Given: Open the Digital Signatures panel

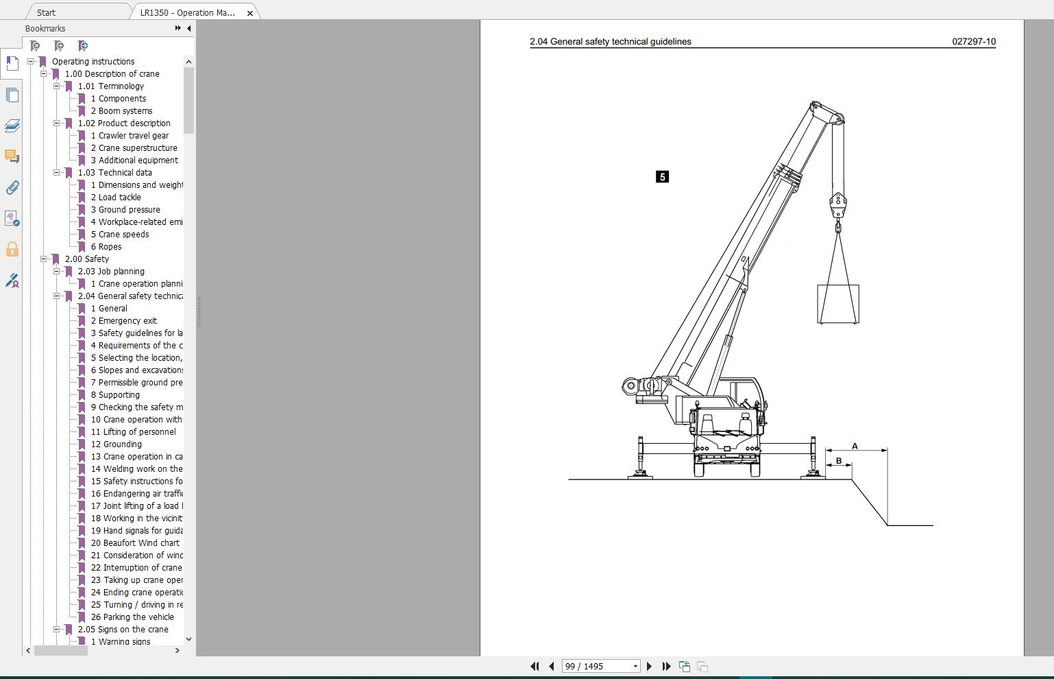Looking at the screenshot, I should pos(12,281).
